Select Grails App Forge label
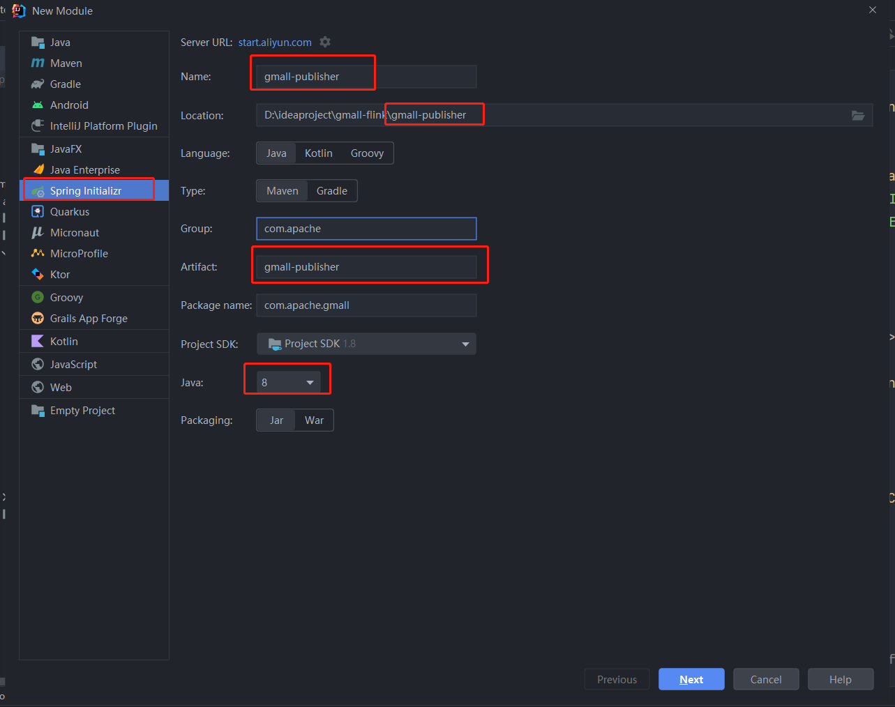Image resolution: width=895 pixels, height=707 pixels. click(x=89, y=319)
